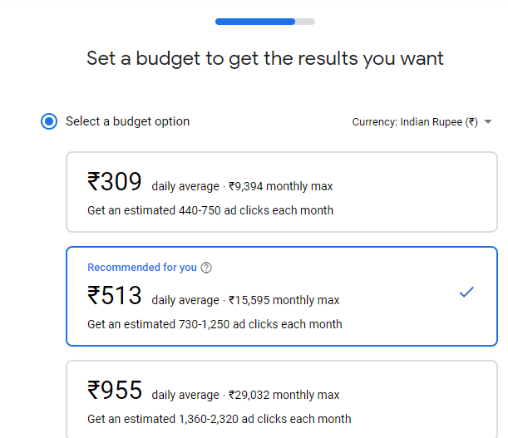Expand the currency dropdown arrow
The height and width of the screenshot is (438, 508).
point(488,122)
